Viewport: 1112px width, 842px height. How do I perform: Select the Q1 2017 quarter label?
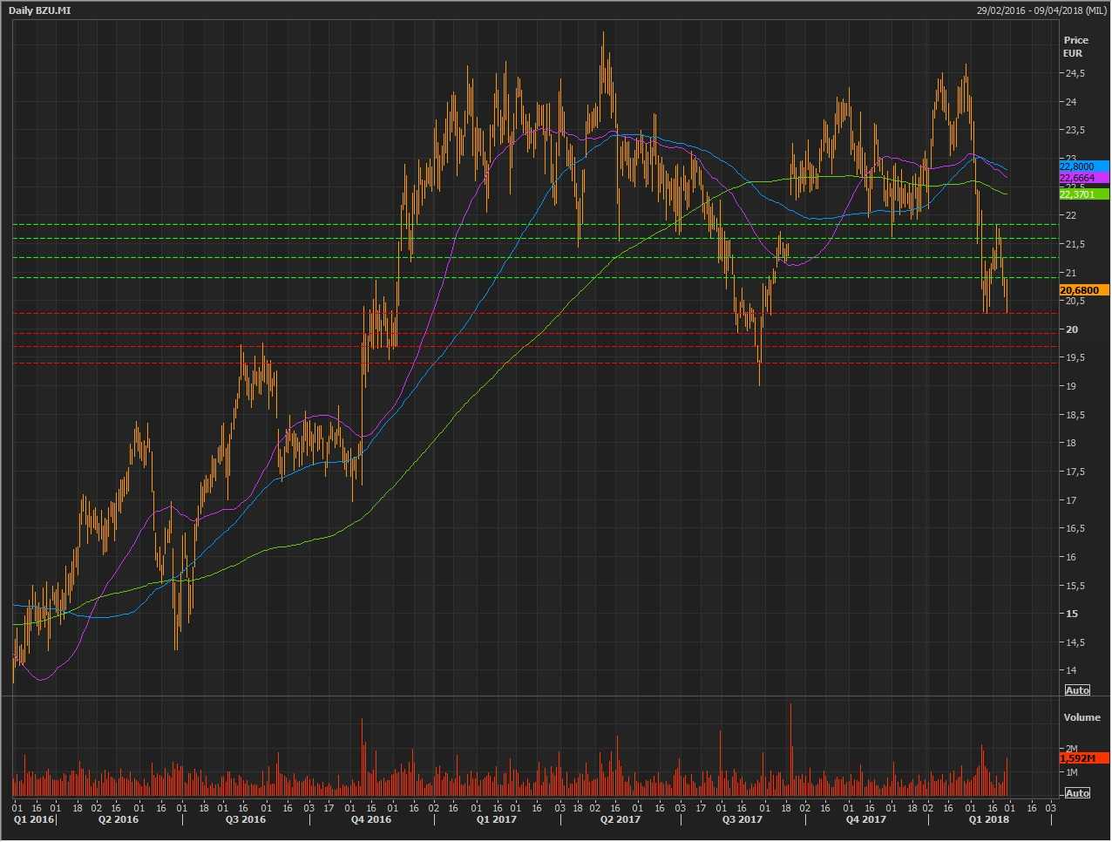(x=497, y=819)
